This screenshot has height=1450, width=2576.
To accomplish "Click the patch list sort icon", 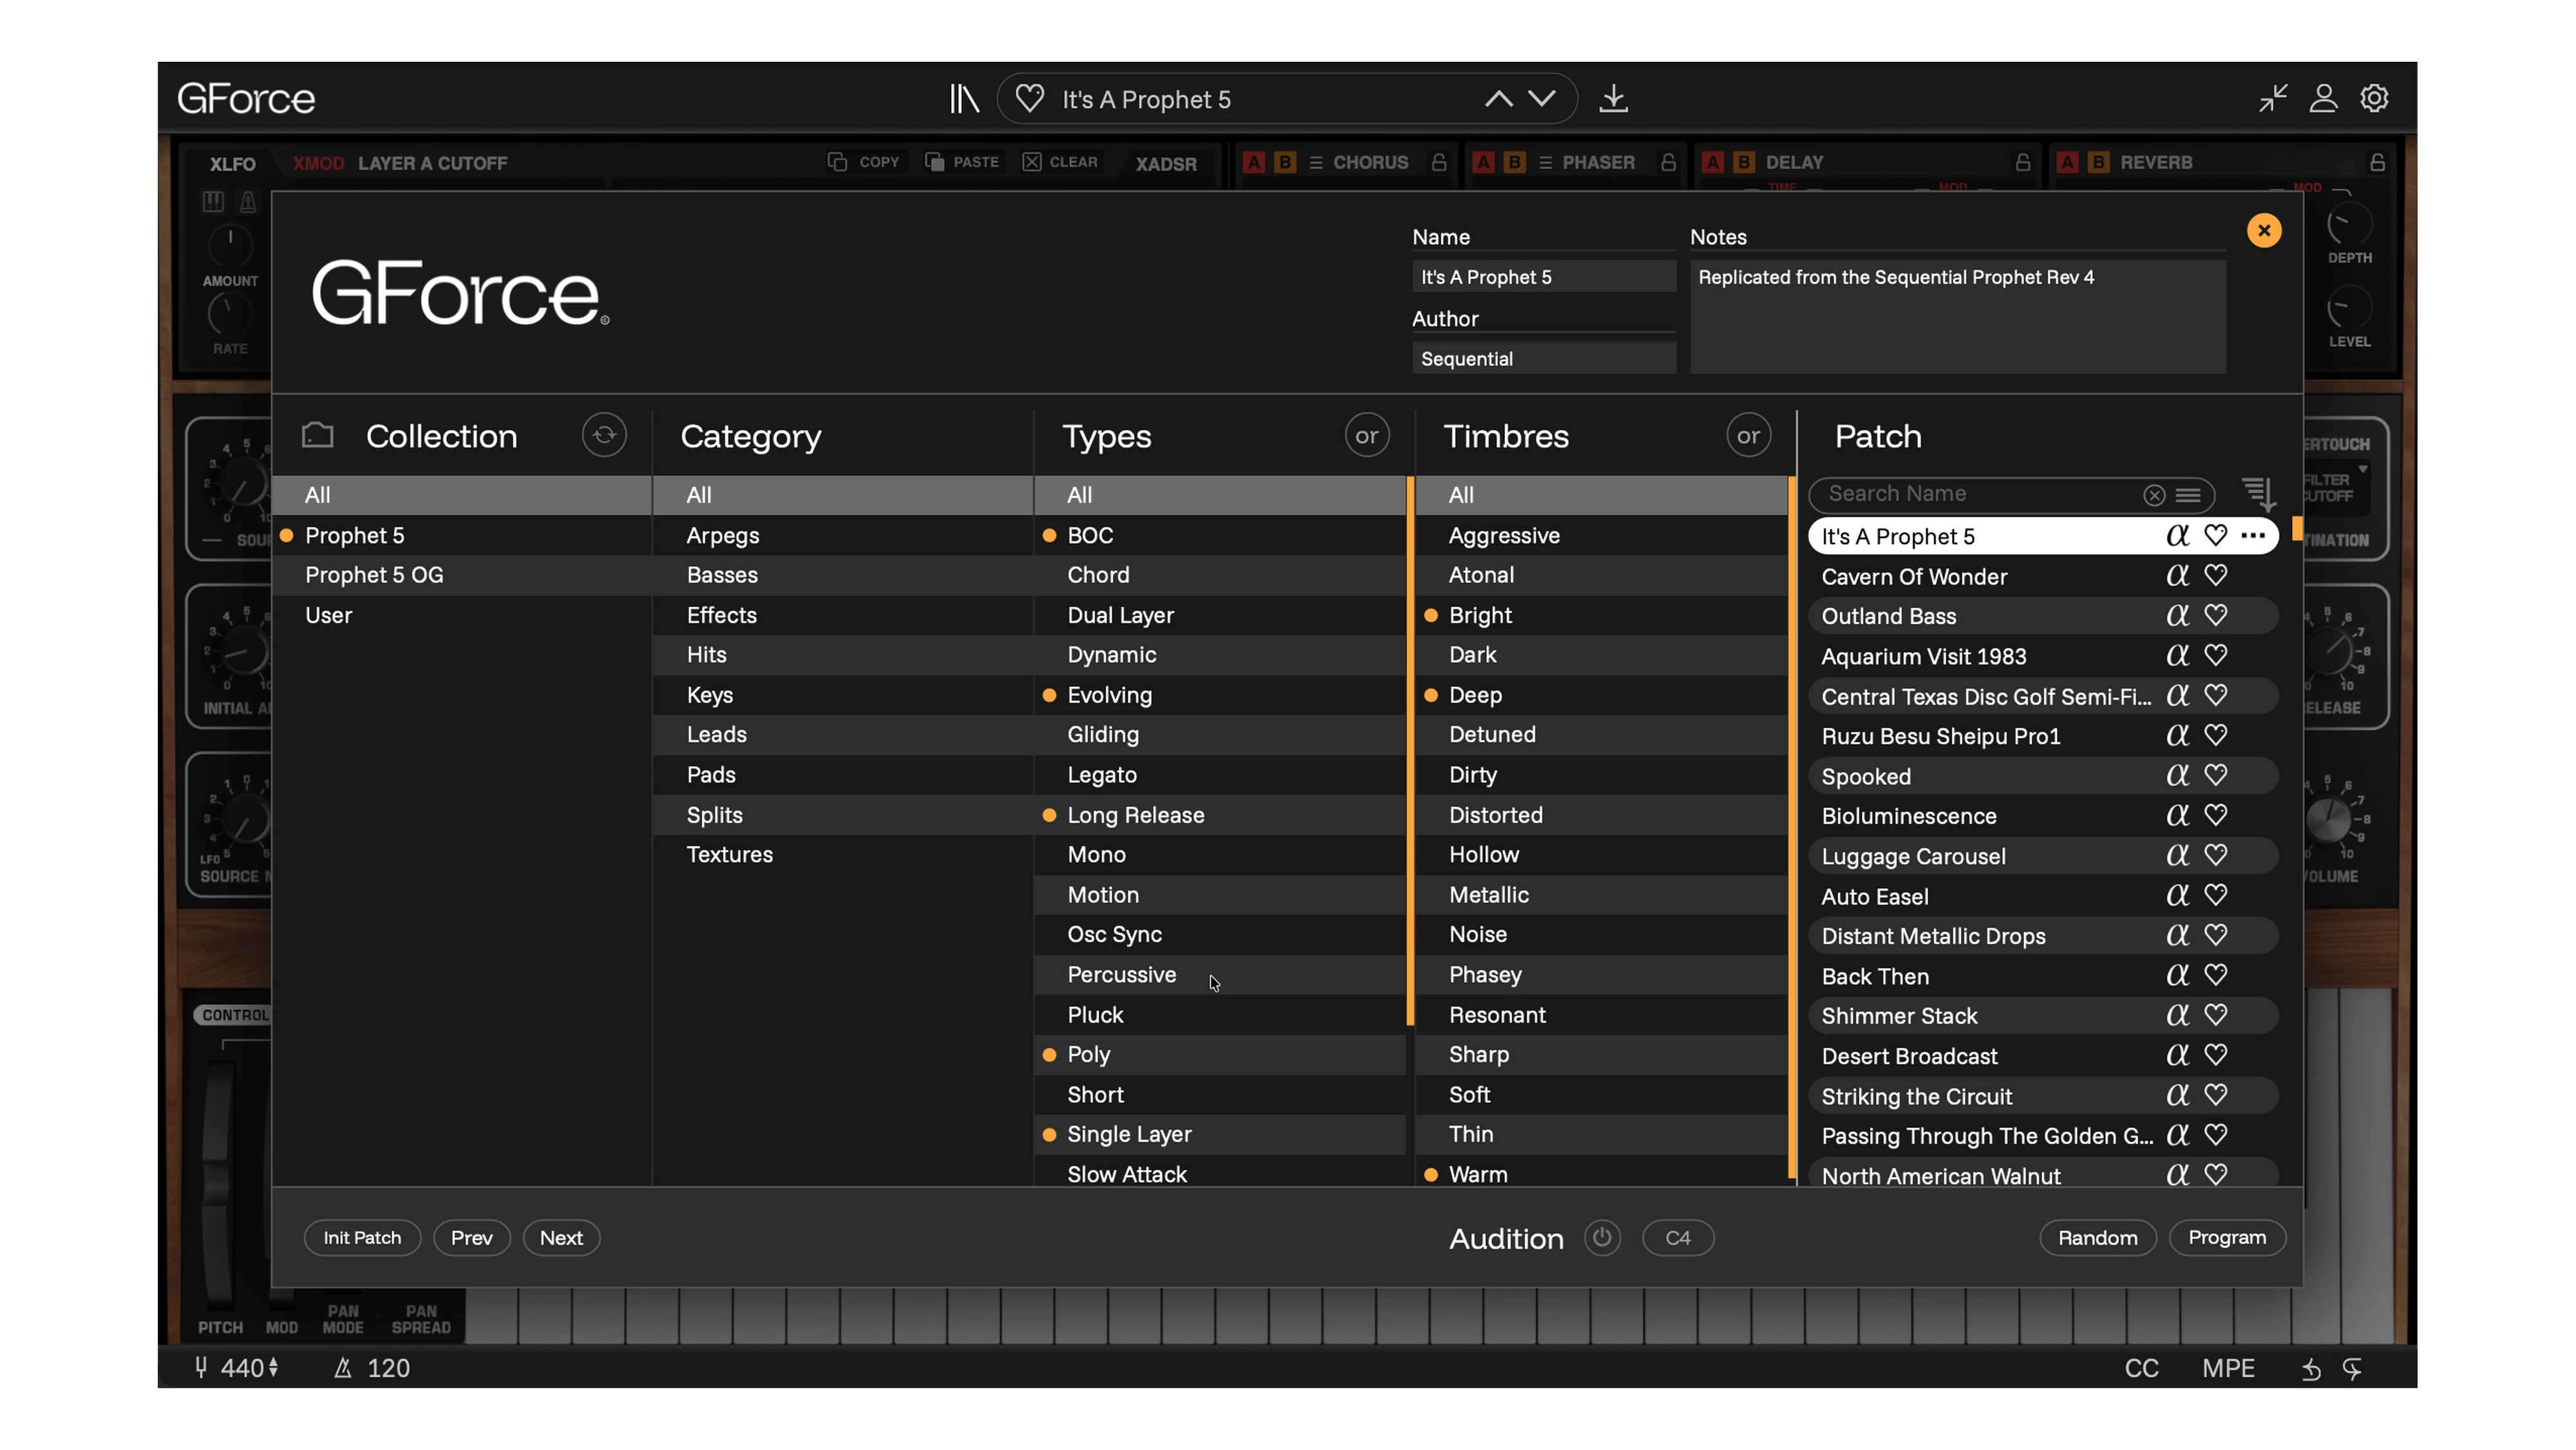I will (2258, 493).
